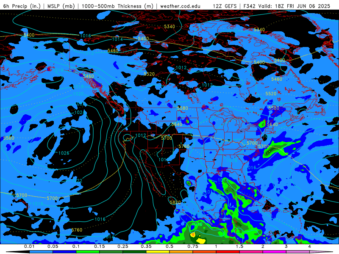The height and width of the screenshot is (254, 339).
Task: Click the dark blue 0.05 legend swatch
Action: click(64, 252)
